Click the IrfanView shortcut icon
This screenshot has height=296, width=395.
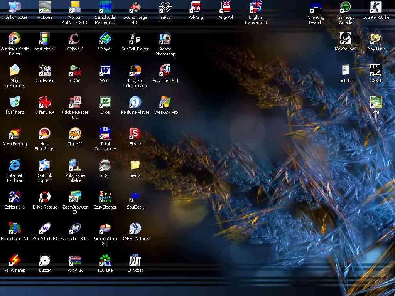pyautogui.click(x=45, y=102)
